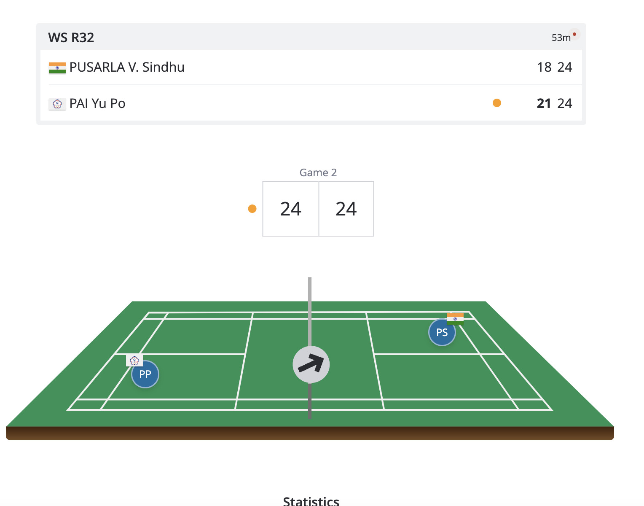
Task: Select the Game 2 label
Action: coord(318,172)
